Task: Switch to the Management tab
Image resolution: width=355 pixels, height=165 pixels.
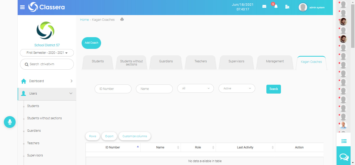Action: tap(275, 62)
